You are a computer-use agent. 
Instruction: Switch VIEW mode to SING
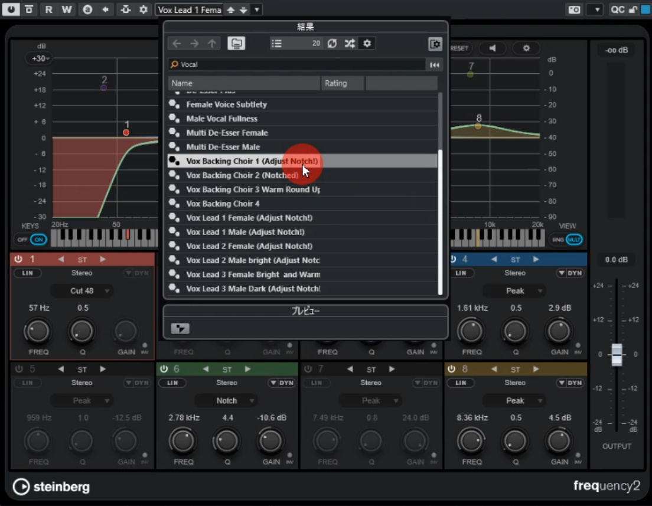(x=558, y=240)
